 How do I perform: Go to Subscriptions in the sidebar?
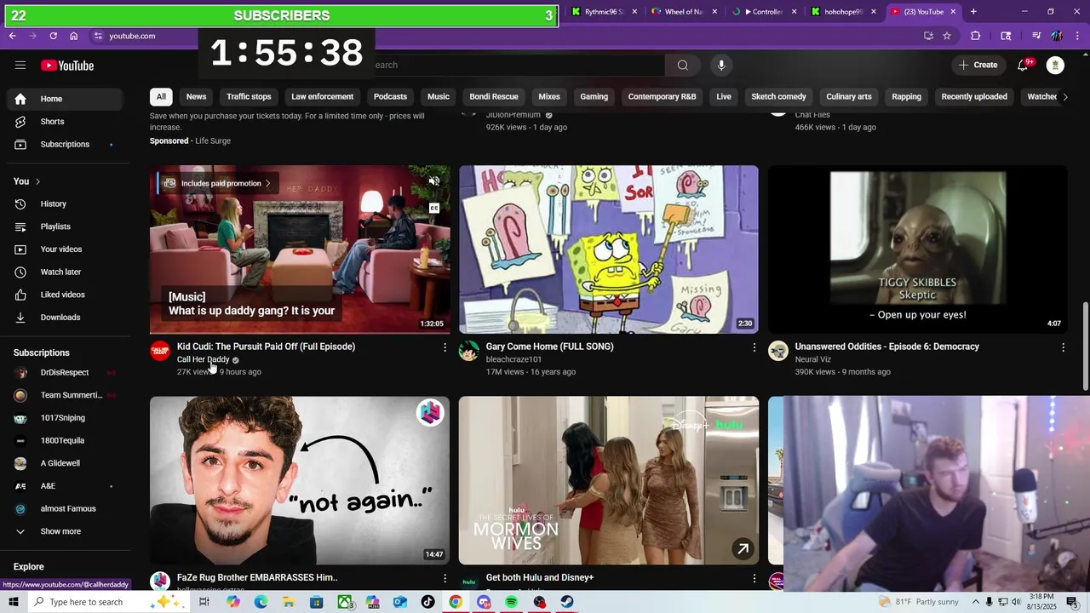click(x=65, y=144)
